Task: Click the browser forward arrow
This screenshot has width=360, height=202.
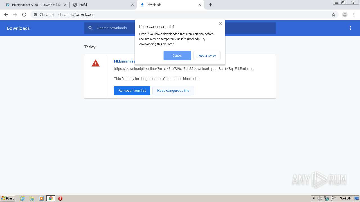Action: (x=15, y=15)
